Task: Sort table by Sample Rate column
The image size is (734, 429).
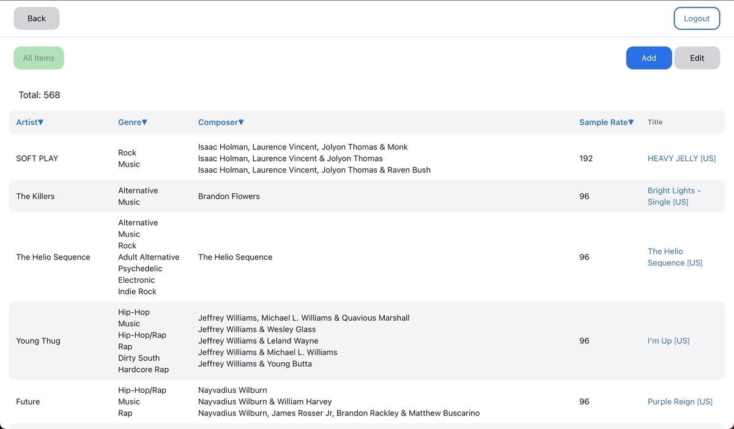Action: tap(606, 122)
